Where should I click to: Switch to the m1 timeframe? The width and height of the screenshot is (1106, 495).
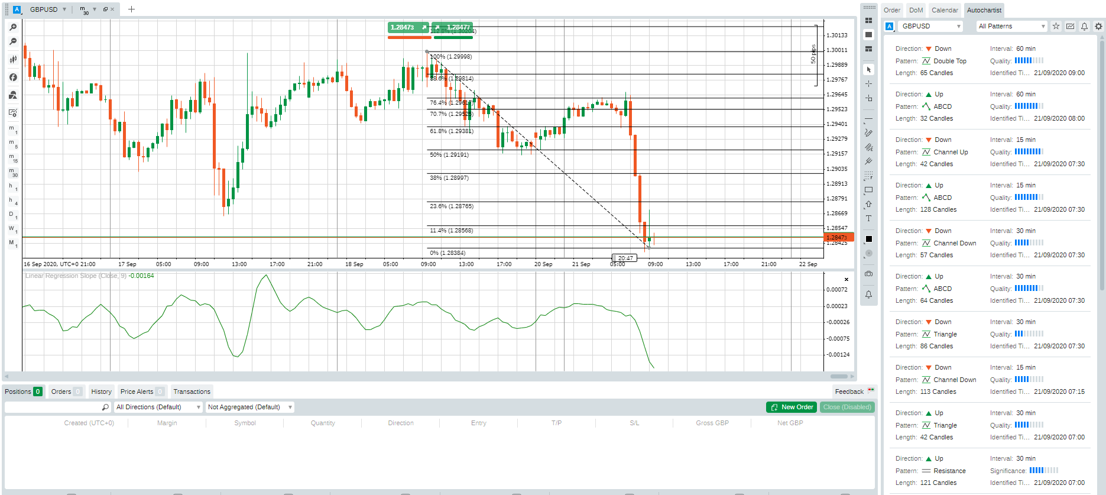[x=13, y=130]
